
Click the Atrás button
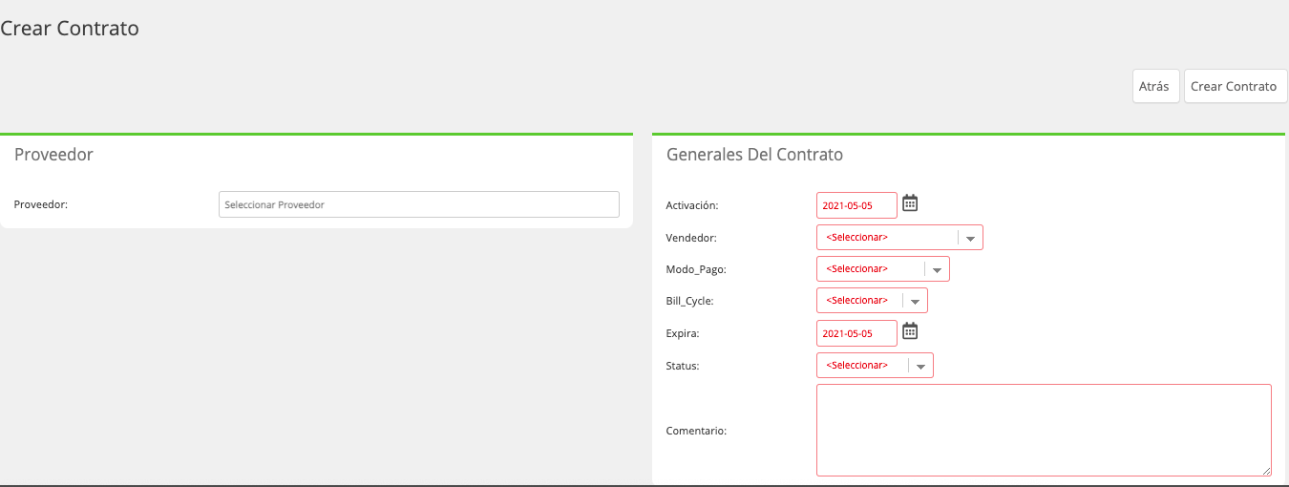click(1155, 86)
